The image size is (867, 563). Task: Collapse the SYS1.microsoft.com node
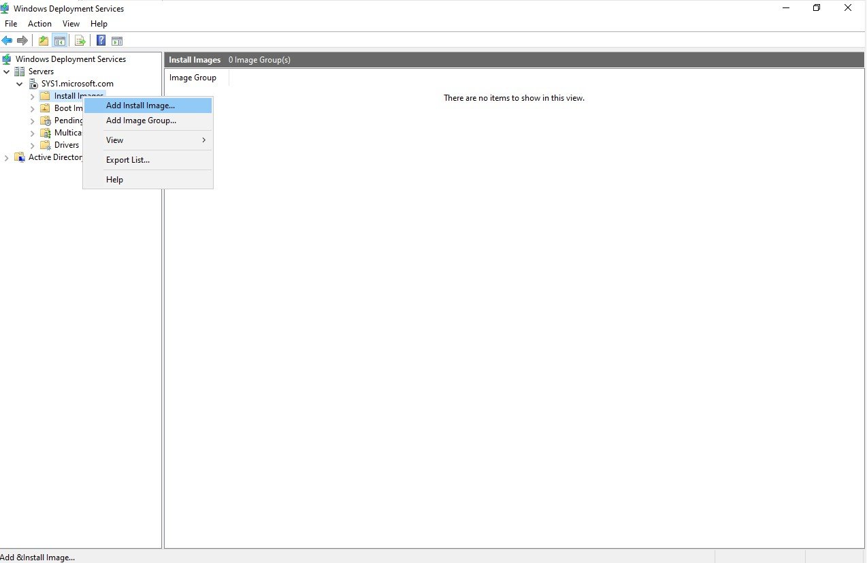20,84
